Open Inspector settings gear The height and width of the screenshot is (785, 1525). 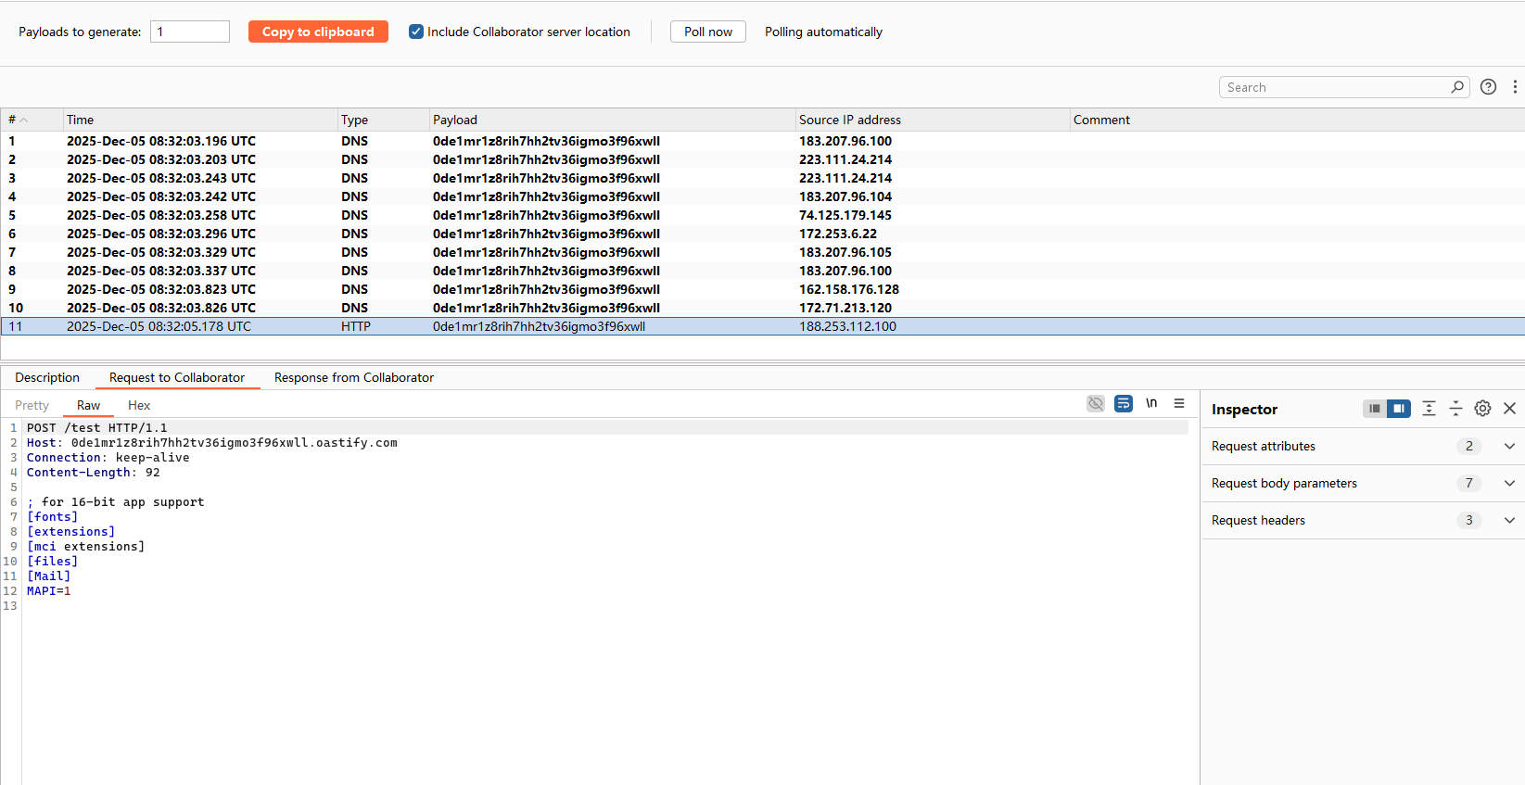pyautogui.click(x=1482, y=409)
